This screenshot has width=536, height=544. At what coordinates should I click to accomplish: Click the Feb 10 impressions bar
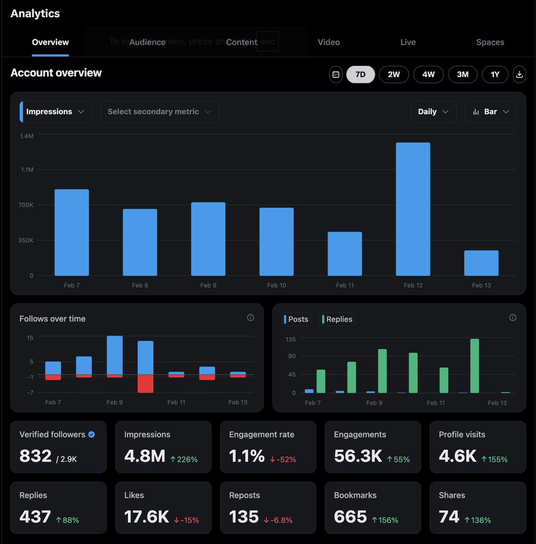click(x=276, y=242)
